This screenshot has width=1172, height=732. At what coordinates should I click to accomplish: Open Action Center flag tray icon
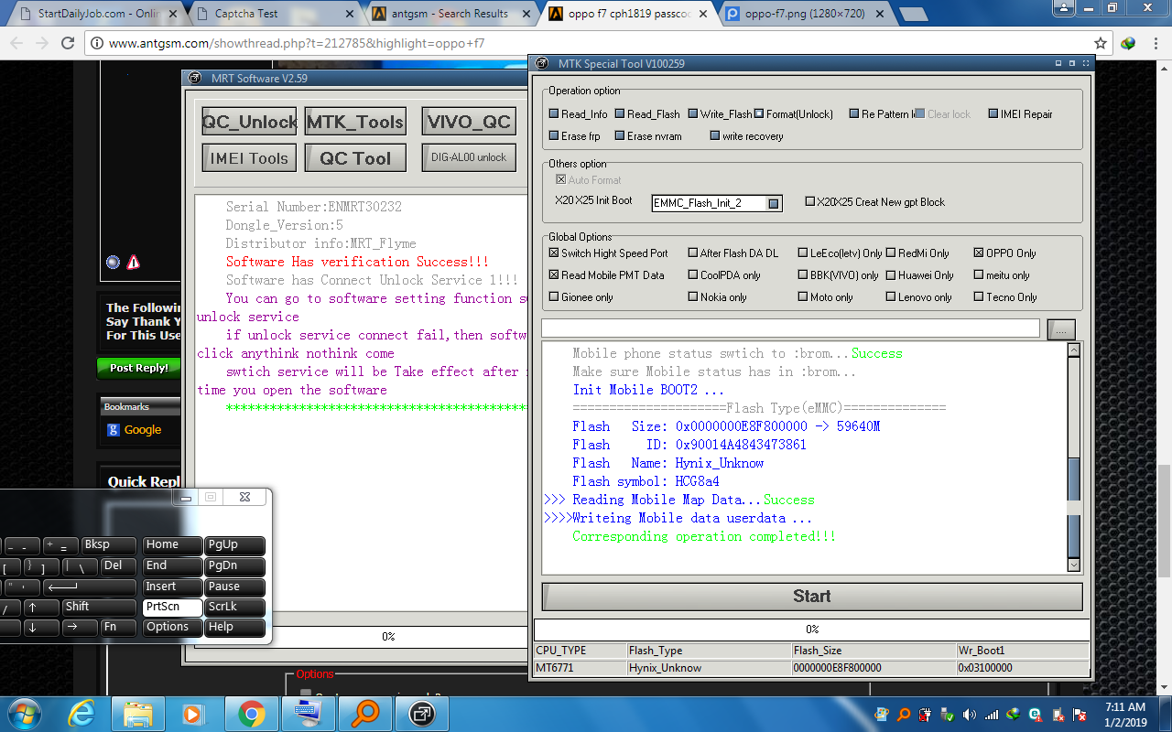[1079, 715]
